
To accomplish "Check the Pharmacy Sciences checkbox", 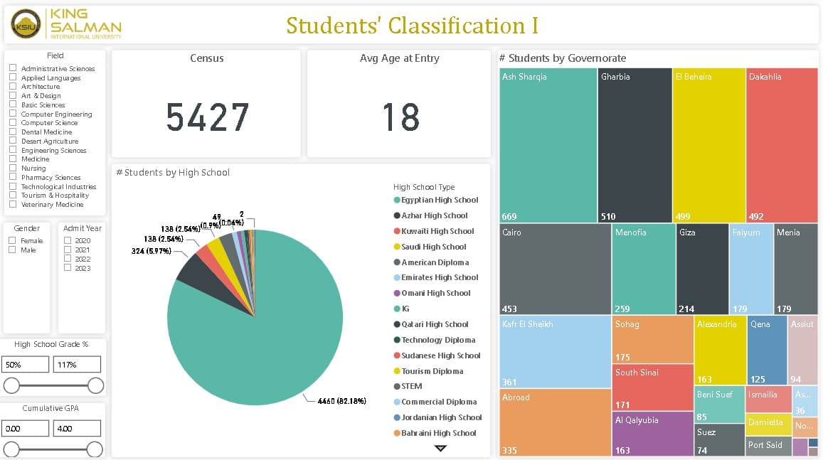I will 13,177.
